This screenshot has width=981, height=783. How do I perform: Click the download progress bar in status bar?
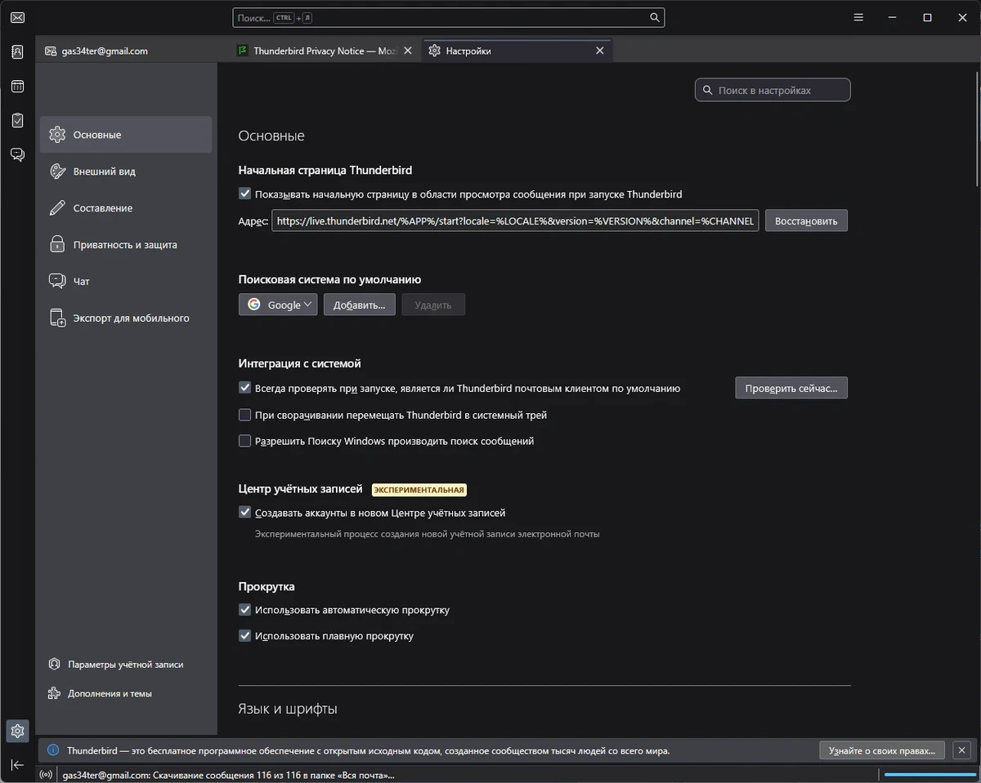[929, 775]
